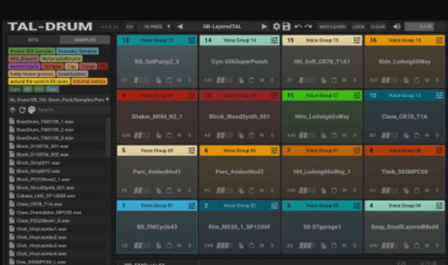Solo pad 12 Clave_CR78_T1A
448x265 pixels.
tap(437, 135)
